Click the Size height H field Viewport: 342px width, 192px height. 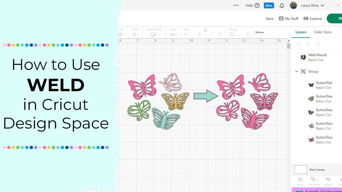pos(214,34)
